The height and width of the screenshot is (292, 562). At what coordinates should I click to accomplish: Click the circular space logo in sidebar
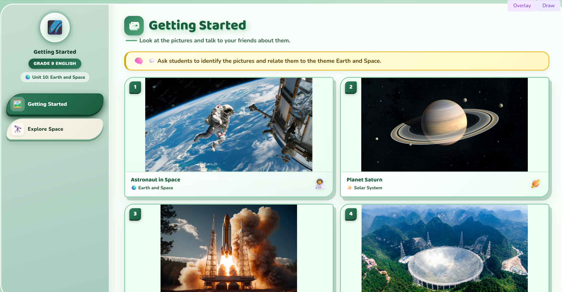pos(55,28)
